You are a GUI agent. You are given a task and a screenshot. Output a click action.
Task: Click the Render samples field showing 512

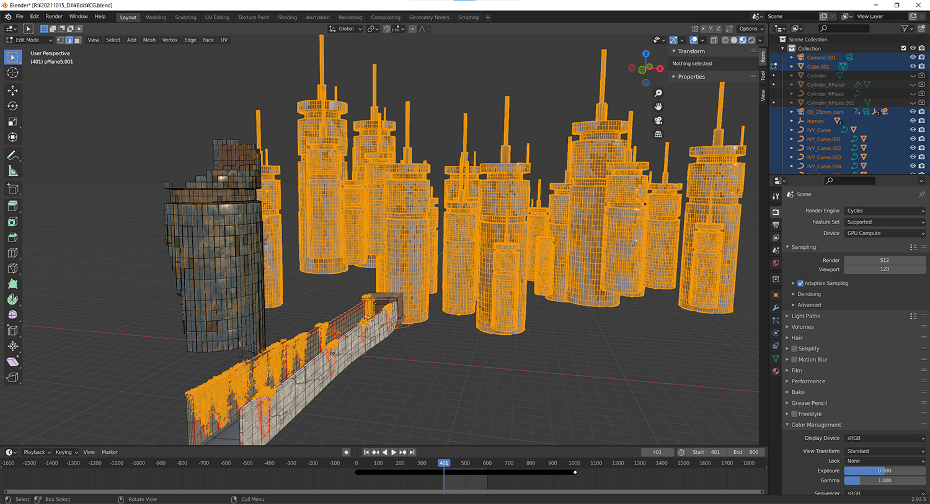[x=885, y=261]
